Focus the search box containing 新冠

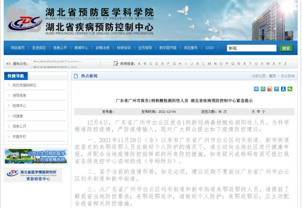[252, 48]
